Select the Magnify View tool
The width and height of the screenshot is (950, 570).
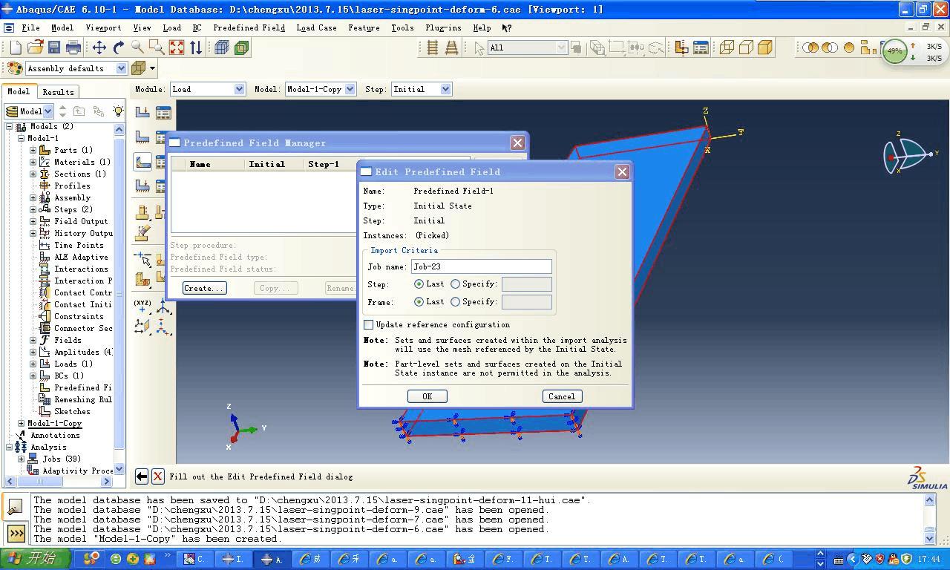tap(137, 47)
